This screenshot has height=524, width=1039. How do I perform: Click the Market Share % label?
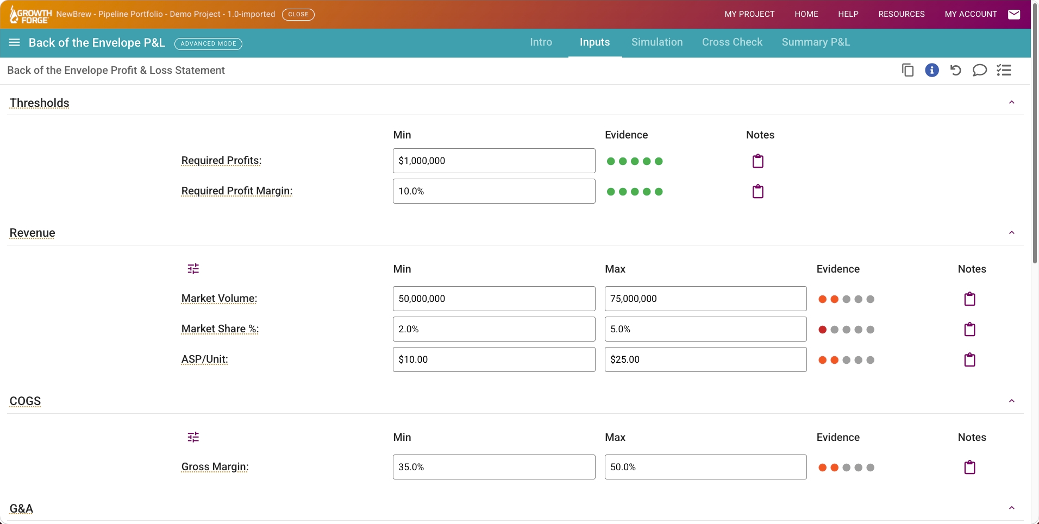tap(220, 329)
